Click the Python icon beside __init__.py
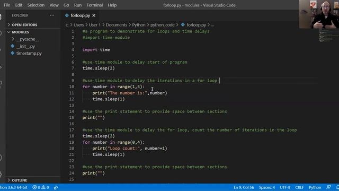 13,46
